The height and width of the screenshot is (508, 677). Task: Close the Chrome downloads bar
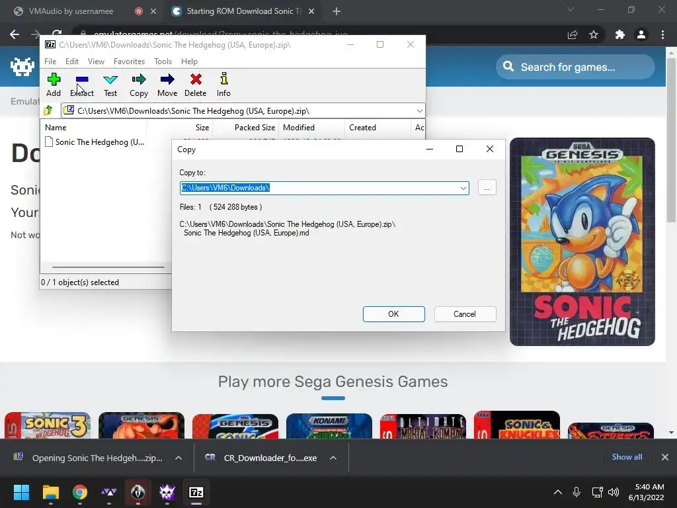click(665, 457)
